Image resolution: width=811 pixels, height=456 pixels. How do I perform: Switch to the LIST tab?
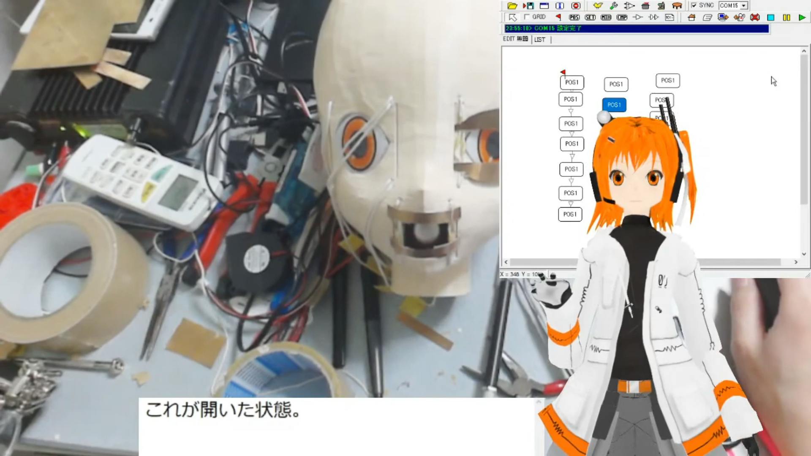539,39
